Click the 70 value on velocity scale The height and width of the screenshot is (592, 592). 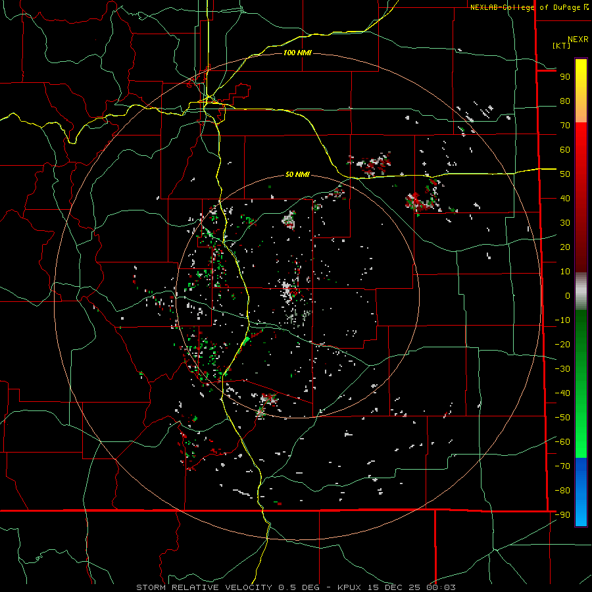(565, 126)
